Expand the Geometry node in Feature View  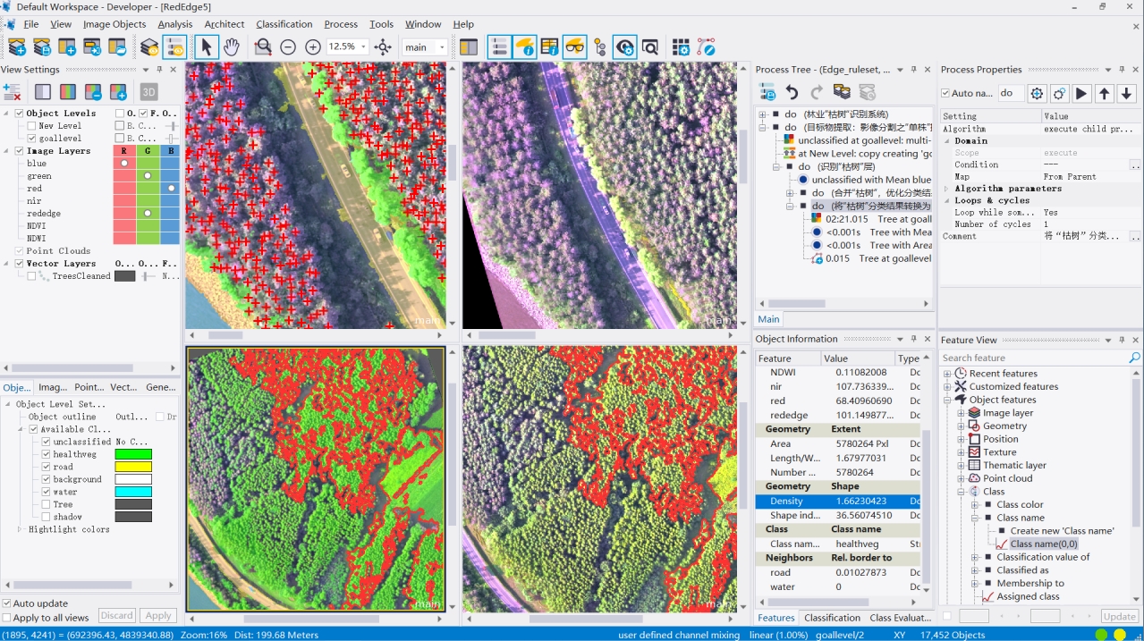[x=962, y=426]
